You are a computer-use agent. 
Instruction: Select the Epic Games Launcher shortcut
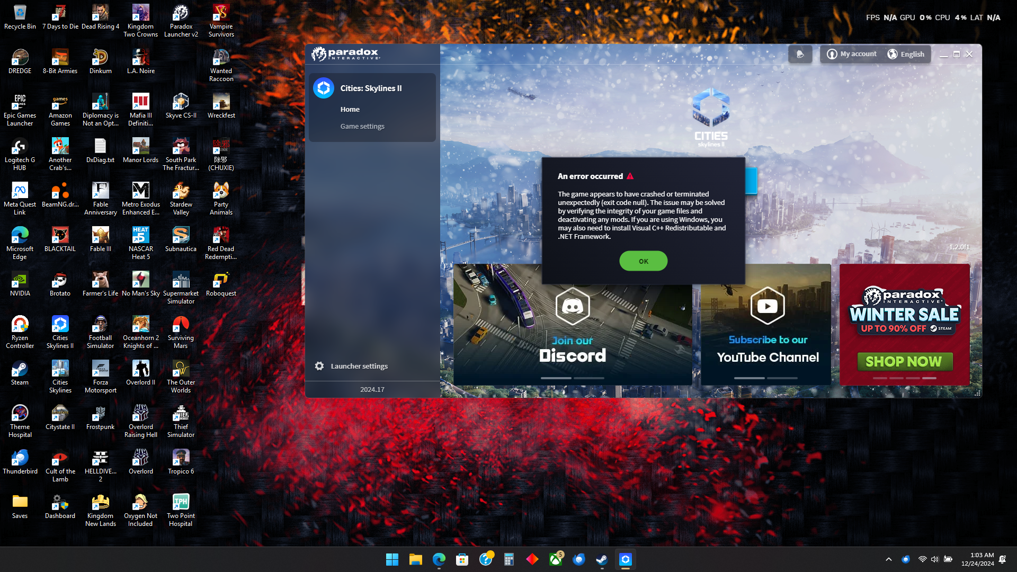(20, 110)
